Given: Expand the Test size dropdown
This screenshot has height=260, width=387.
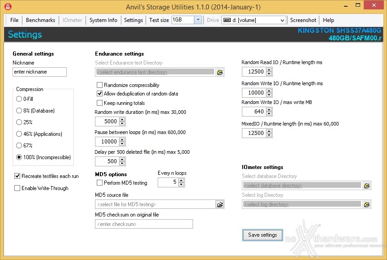Looking at the screenshot, I should tap(198, 20).
